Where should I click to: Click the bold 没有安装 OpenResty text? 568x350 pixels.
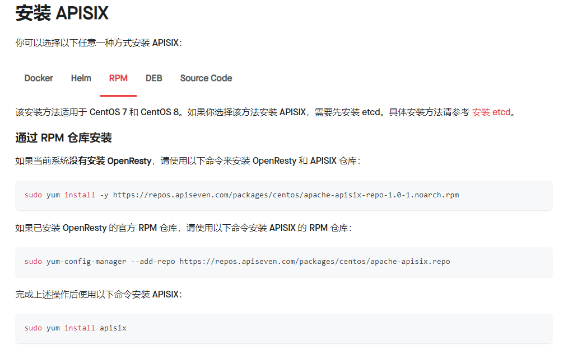110,161
